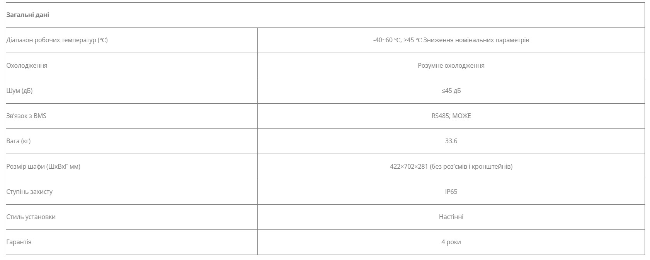
Task: Select the 'Стиль установки' row label
Action: (31, 217)
